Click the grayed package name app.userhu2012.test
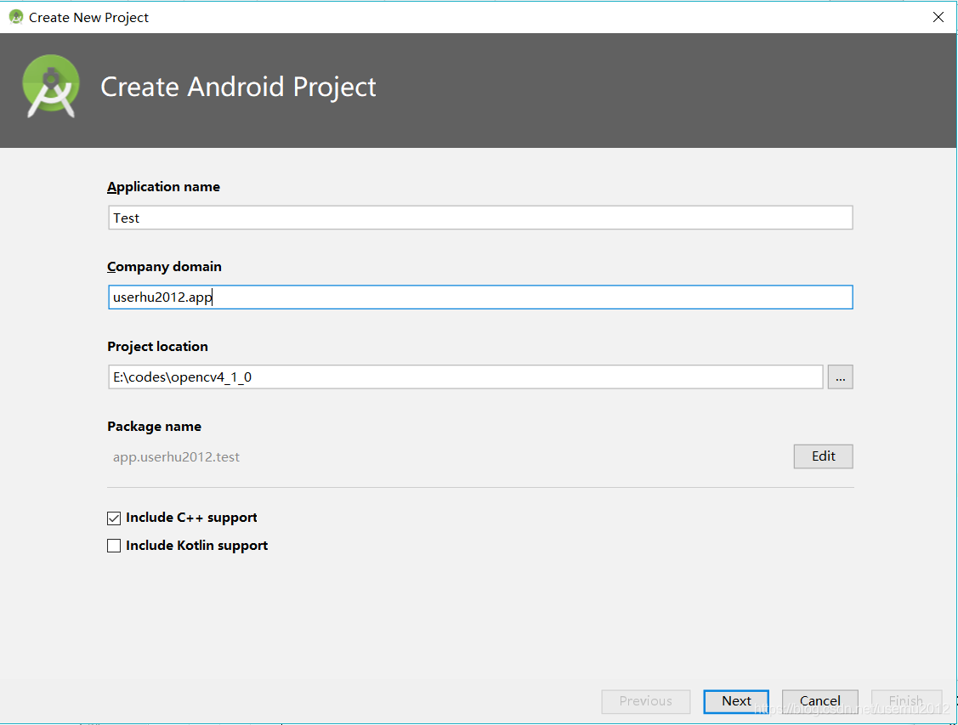The image size is (958, 725). tap(176, 456)
